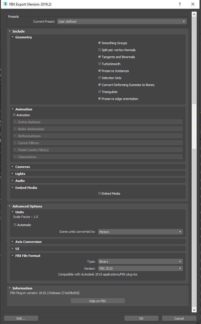Expand the Axis Conversion rollout
Viewport: 201px width, 324px height.
pyautogui.click(x=28, y=242)
